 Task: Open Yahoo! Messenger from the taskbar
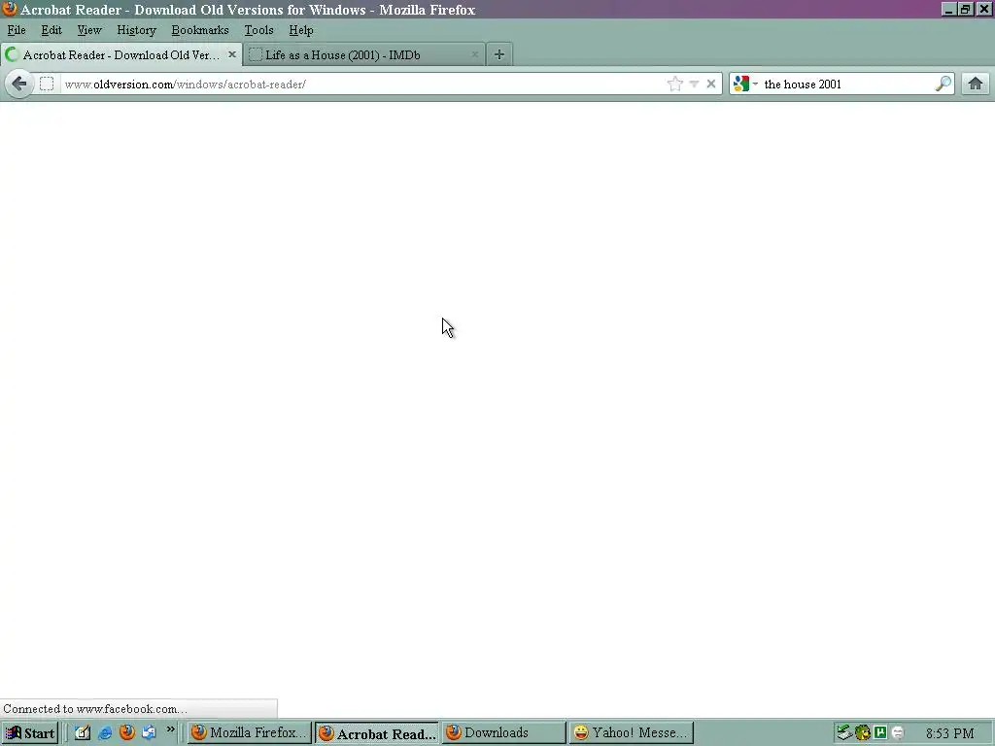pos(632,733)
